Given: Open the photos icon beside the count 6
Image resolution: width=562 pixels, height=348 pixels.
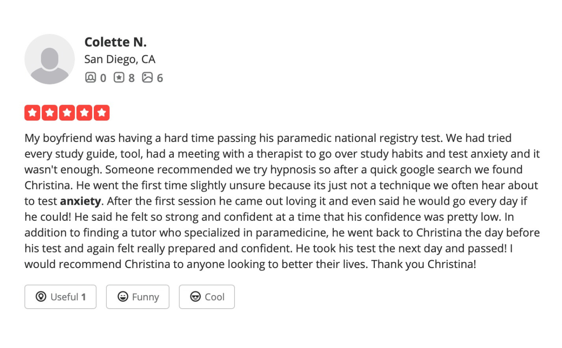Looking at the screenshot, I should coord(147,77).
